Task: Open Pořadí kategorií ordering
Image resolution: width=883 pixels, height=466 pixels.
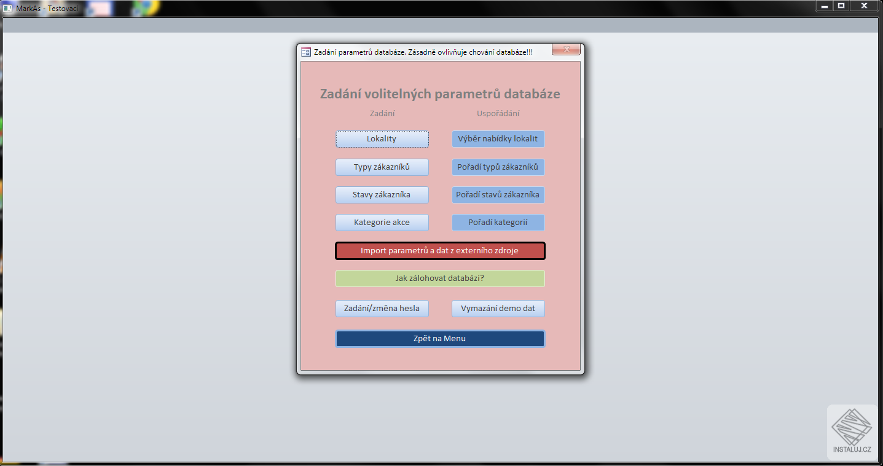Action: [x=498, y=223]
